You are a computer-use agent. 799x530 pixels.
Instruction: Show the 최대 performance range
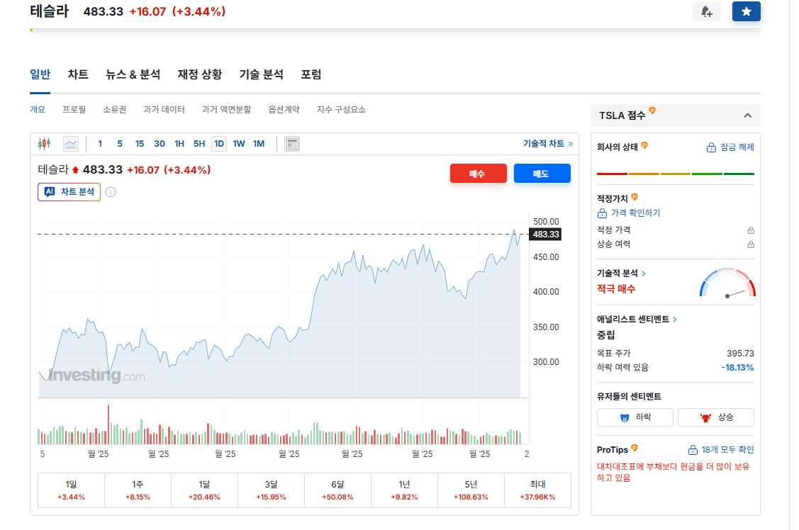coord(537,490)
